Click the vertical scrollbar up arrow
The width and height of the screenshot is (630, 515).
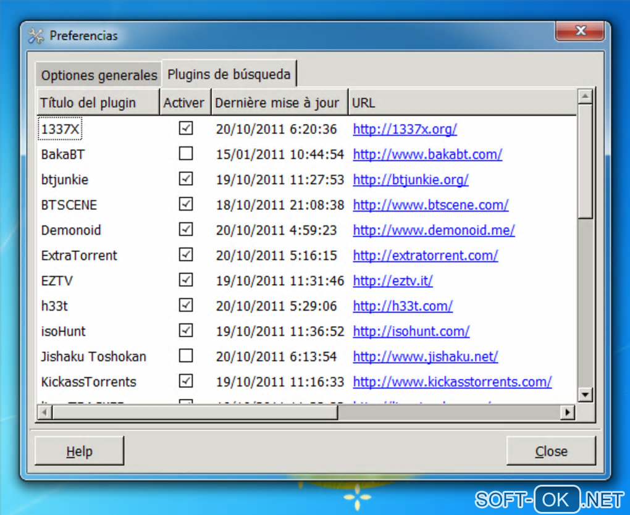pyautogui.click(x=585, y=96)
